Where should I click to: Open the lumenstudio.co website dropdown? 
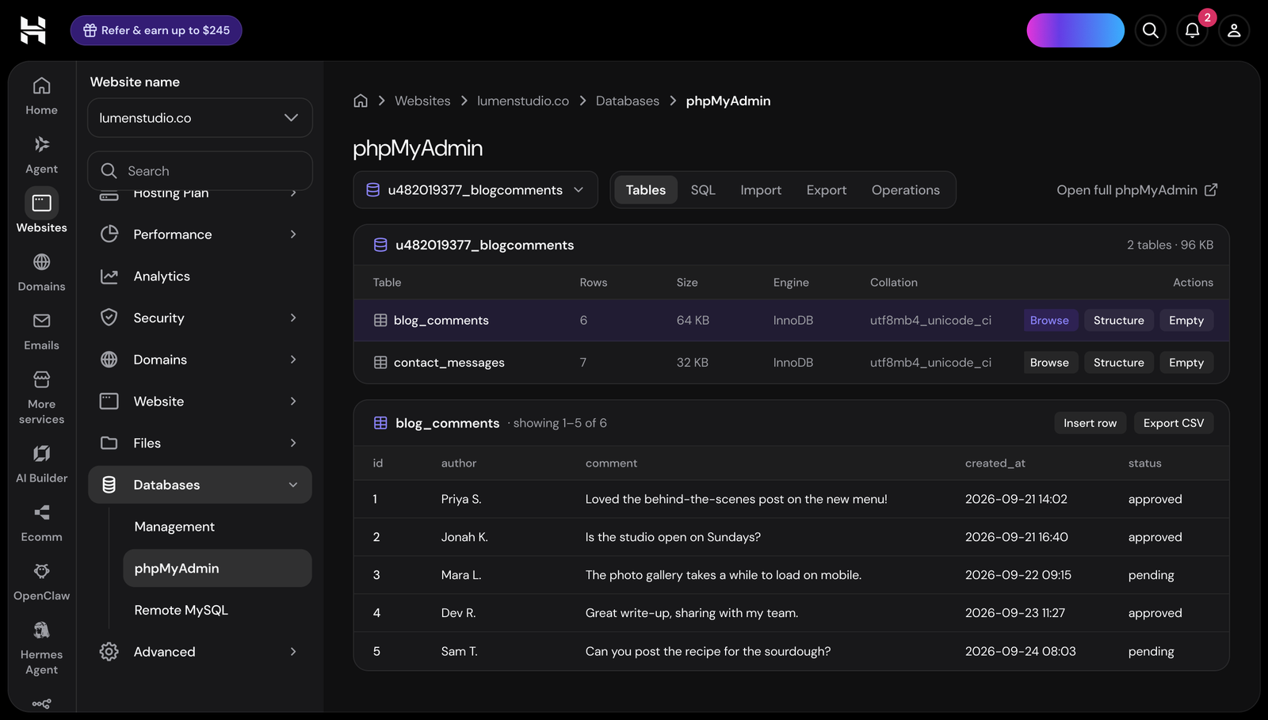coord(200,118)
